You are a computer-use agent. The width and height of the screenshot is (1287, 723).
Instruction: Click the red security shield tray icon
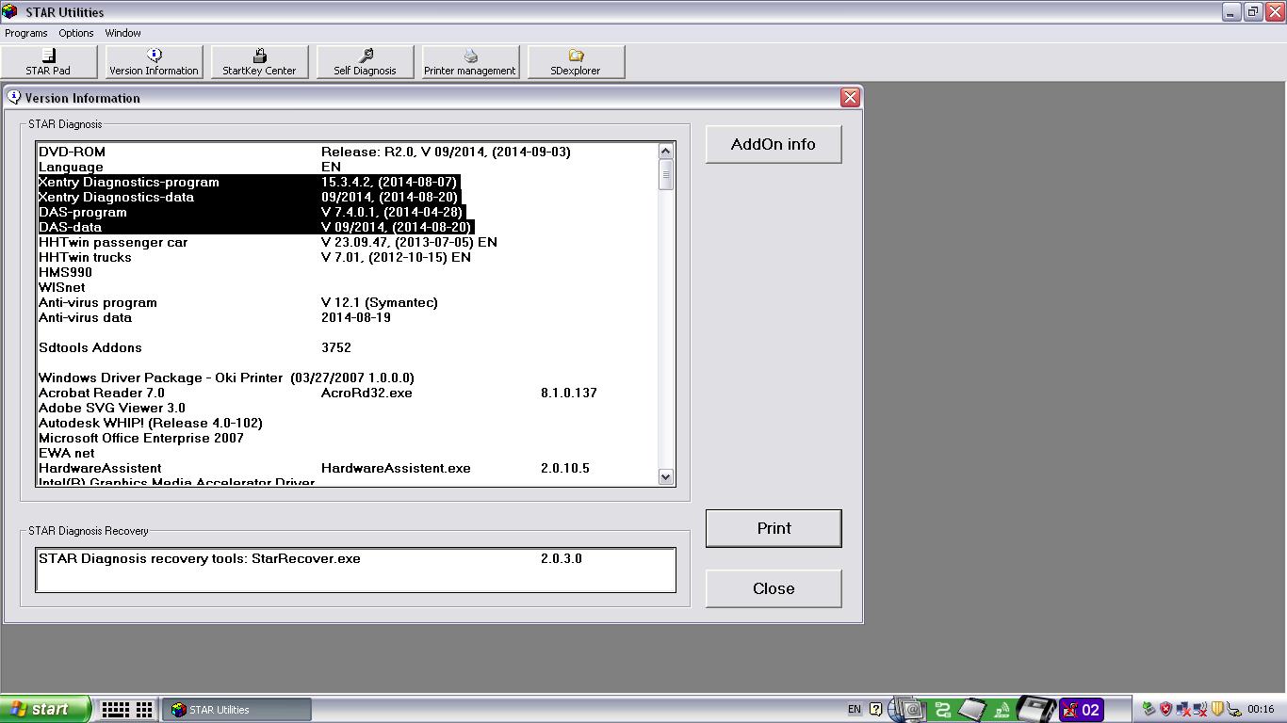click(x=1165, y=710)
